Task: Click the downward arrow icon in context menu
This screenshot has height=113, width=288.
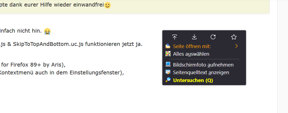Action: [194, 37]
